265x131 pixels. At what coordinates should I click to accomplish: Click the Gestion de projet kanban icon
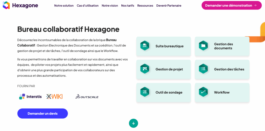[x=145, y=69]
